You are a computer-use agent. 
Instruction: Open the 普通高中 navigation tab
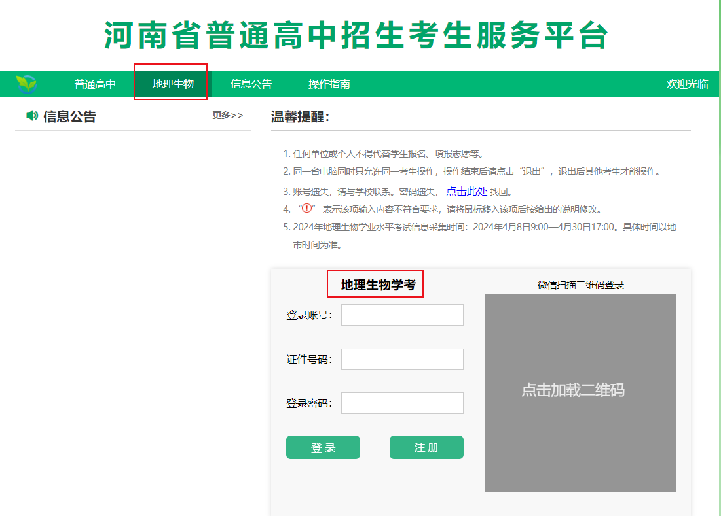(x=95, y=84)
